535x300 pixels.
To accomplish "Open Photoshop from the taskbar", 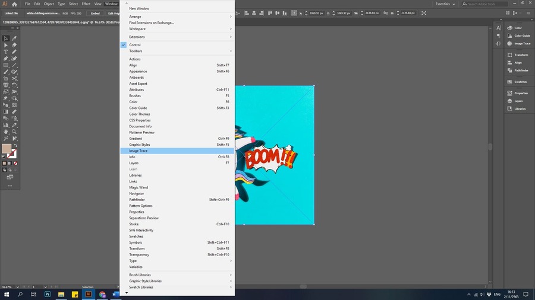I will pos(48,294).
